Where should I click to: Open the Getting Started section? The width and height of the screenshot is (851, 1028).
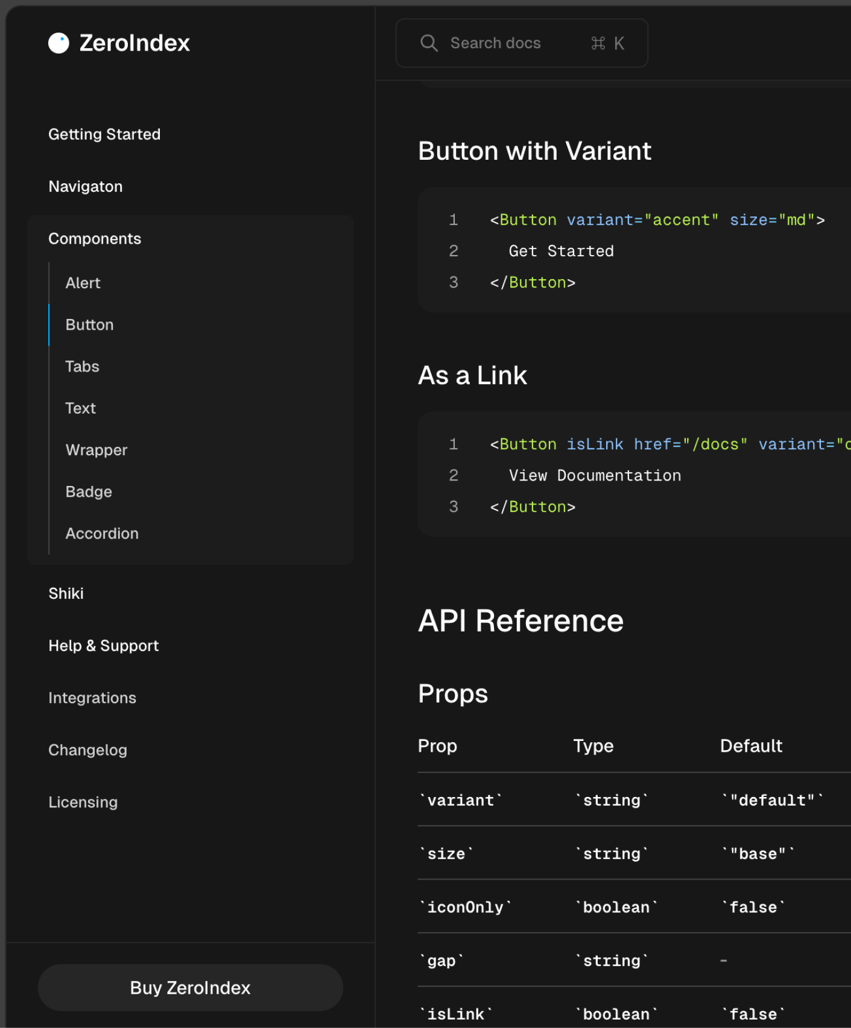[104, 134]
